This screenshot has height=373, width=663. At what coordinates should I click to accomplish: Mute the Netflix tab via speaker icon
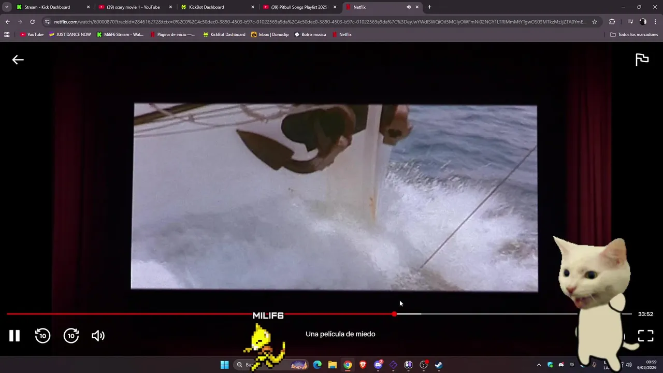pyautogui.click(x=409, y=7)
